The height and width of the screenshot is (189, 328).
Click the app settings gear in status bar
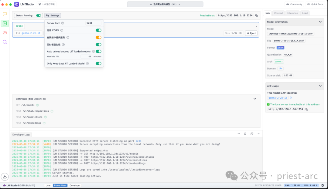[x=324, y=185]
